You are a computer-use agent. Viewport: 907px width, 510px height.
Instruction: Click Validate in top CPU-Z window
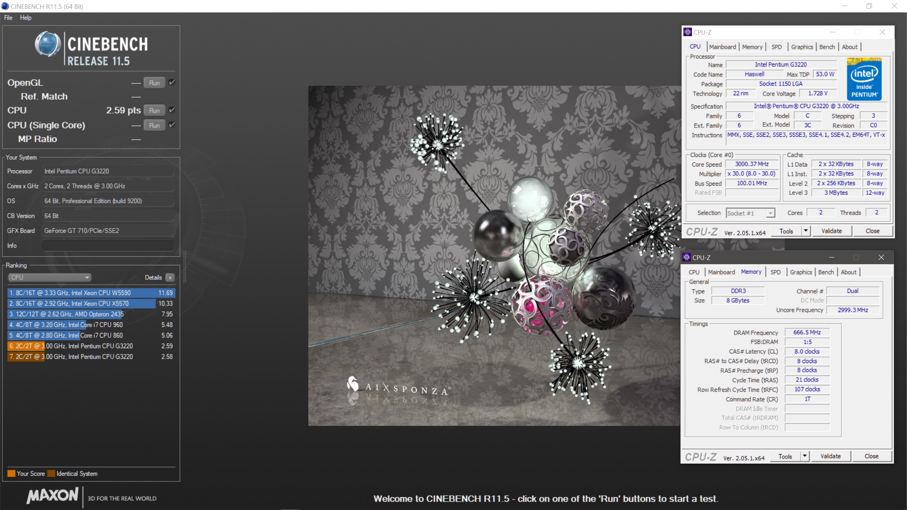tap(832, 231)
